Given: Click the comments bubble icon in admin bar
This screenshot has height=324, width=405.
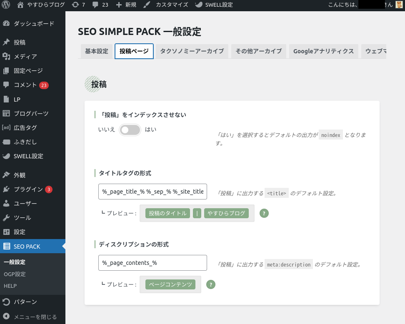Looking at the screenshot, I should click(x=95, y=5).
